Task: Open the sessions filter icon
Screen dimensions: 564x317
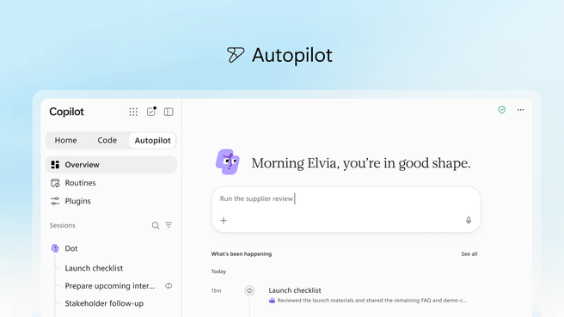Action: tap(169, 225)
